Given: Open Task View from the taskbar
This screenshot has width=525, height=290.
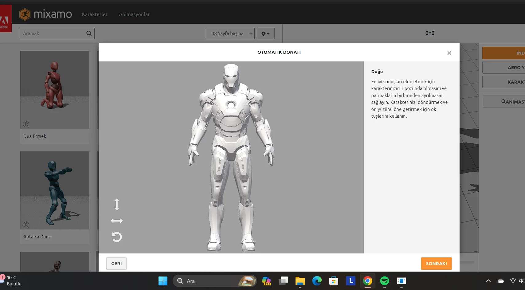Looking at the screenshot, I should point(283,281).
